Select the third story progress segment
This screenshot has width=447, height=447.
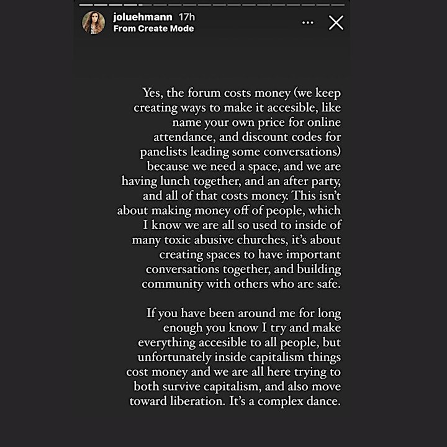coord(115,5)
